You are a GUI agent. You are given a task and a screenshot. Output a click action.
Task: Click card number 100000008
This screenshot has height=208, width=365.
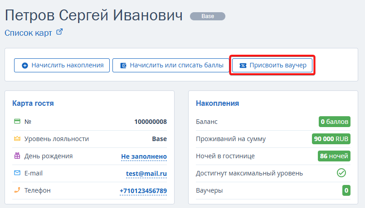(x=151, y=122)
